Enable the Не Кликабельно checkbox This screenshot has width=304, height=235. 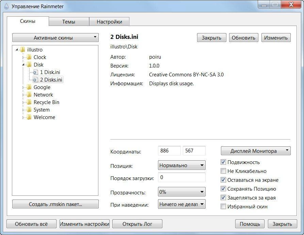(x=223, y=171)
